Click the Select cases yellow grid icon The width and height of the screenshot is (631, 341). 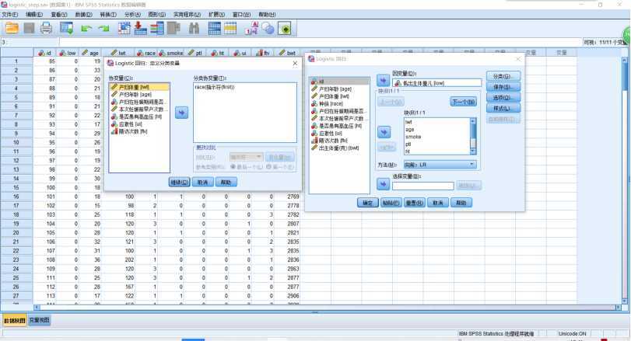(230, 28)
